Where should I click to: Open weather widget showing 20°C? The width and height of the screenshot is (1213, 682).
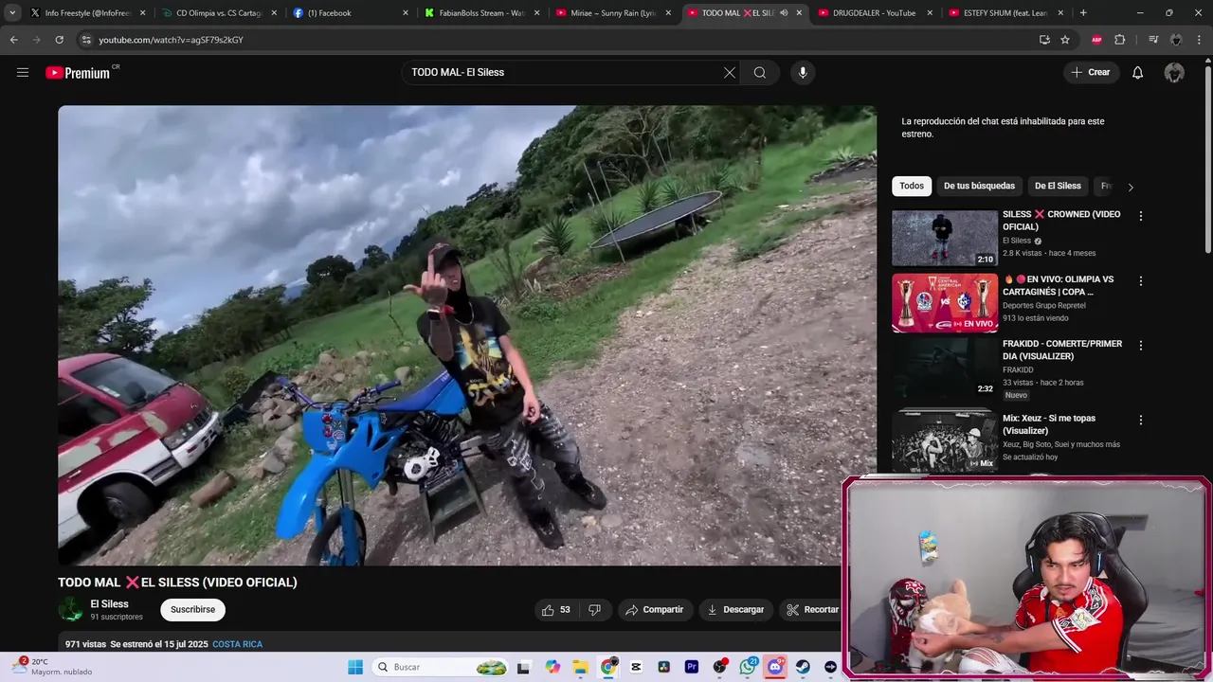55,667
